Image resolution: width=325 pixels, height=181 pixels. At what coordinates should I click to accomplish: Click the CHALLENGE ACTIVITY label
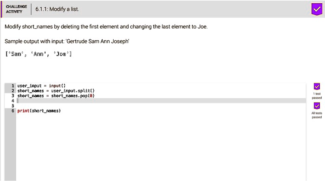click(x=16, y=9)
